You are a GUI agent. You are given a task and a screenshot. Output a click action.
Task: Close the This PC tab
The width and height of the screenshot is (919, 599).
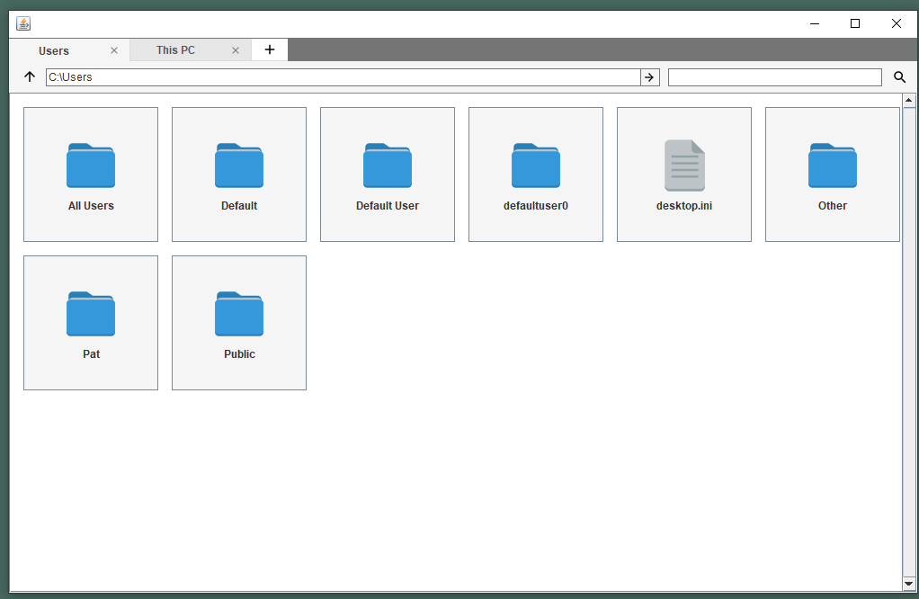(236, 49)
